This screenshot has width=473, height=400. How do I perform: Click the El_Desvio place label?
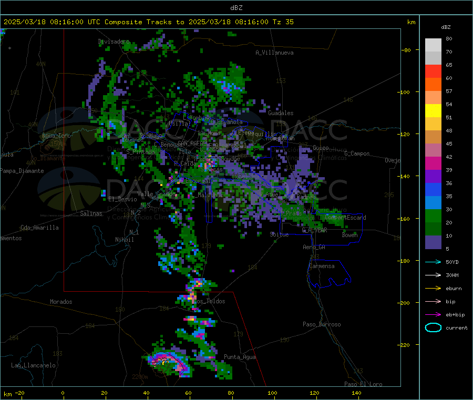coord(122,199)
